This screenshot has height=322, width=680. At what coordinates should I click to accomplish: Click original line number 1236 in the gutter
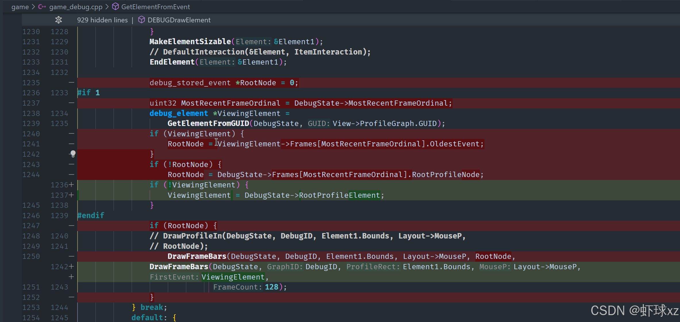coord(31,93)
